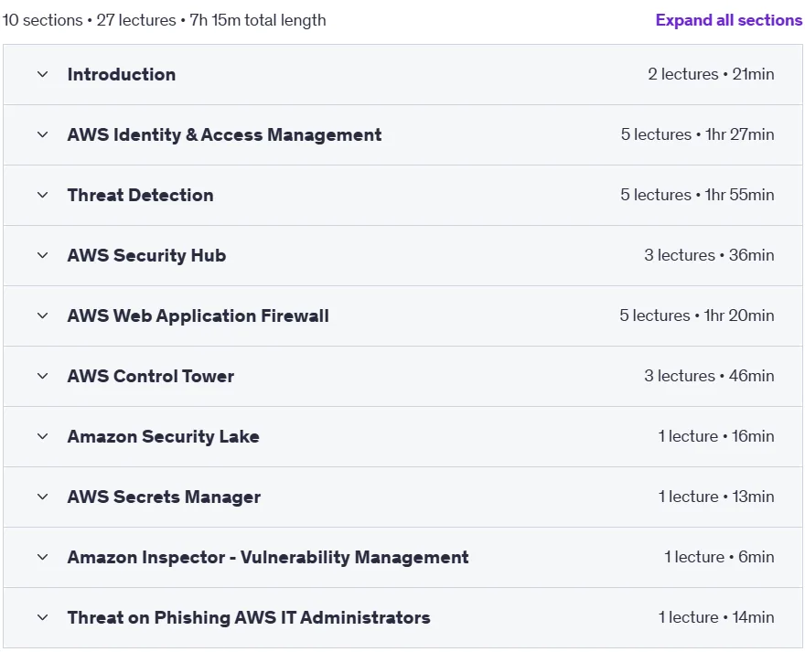Click Amazon Security Lake section title
The width and height of the screenshot is (805, 652).
coord(163,436)
